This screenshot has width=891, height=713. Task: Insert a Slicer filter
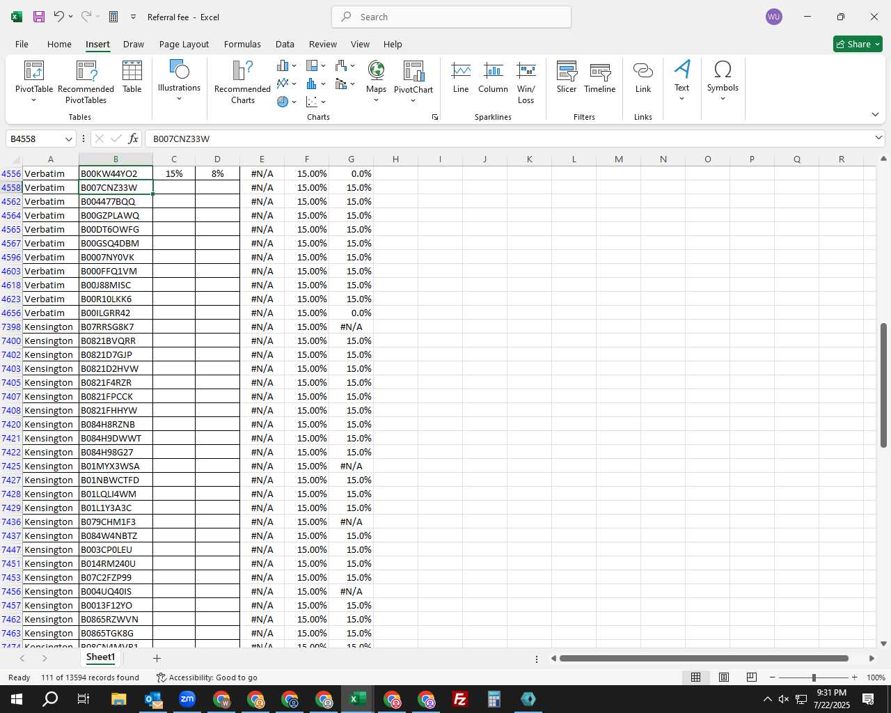click(567, 77)
